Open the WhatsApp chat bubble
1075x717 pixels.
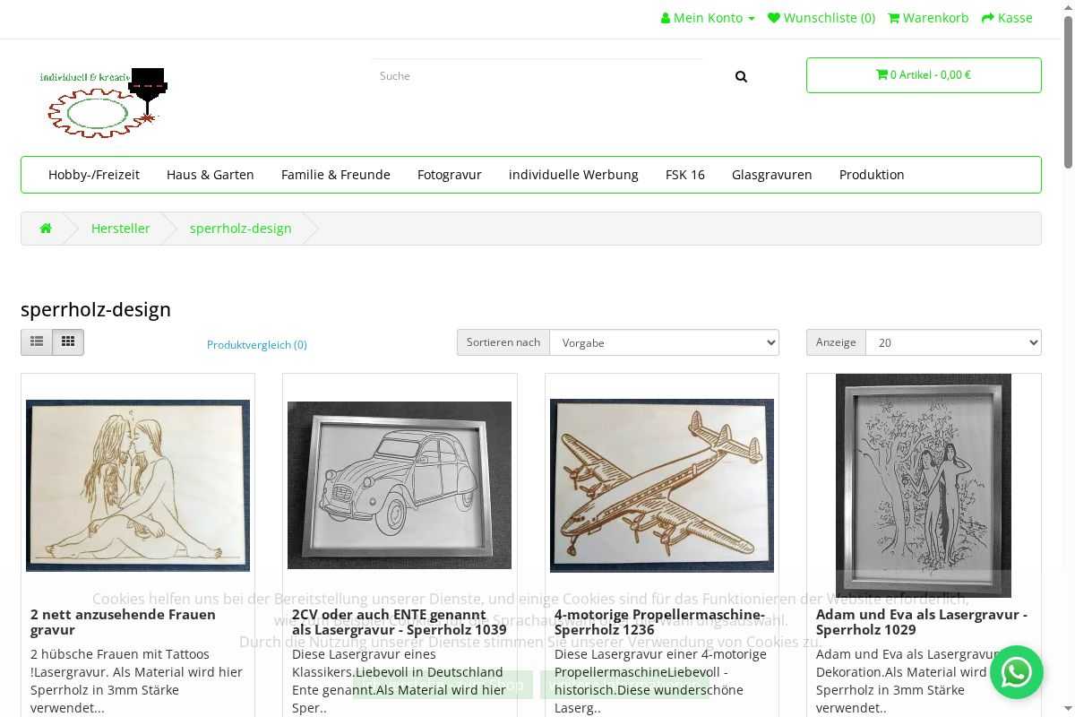[x=1016, y=672]
